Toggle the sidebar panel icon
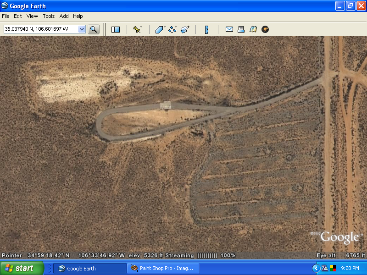This screenshot has height=275, width=367. (x=116, y=29)
